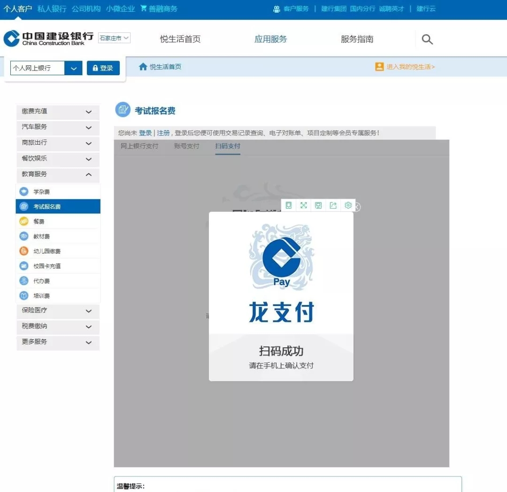The width and height of the screenshot is (507, 492).
Task: Open 应用服务 in main navigation
Action: (271, 39)
